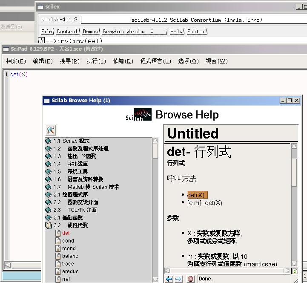Click the Demos button in scilex window

90,32
